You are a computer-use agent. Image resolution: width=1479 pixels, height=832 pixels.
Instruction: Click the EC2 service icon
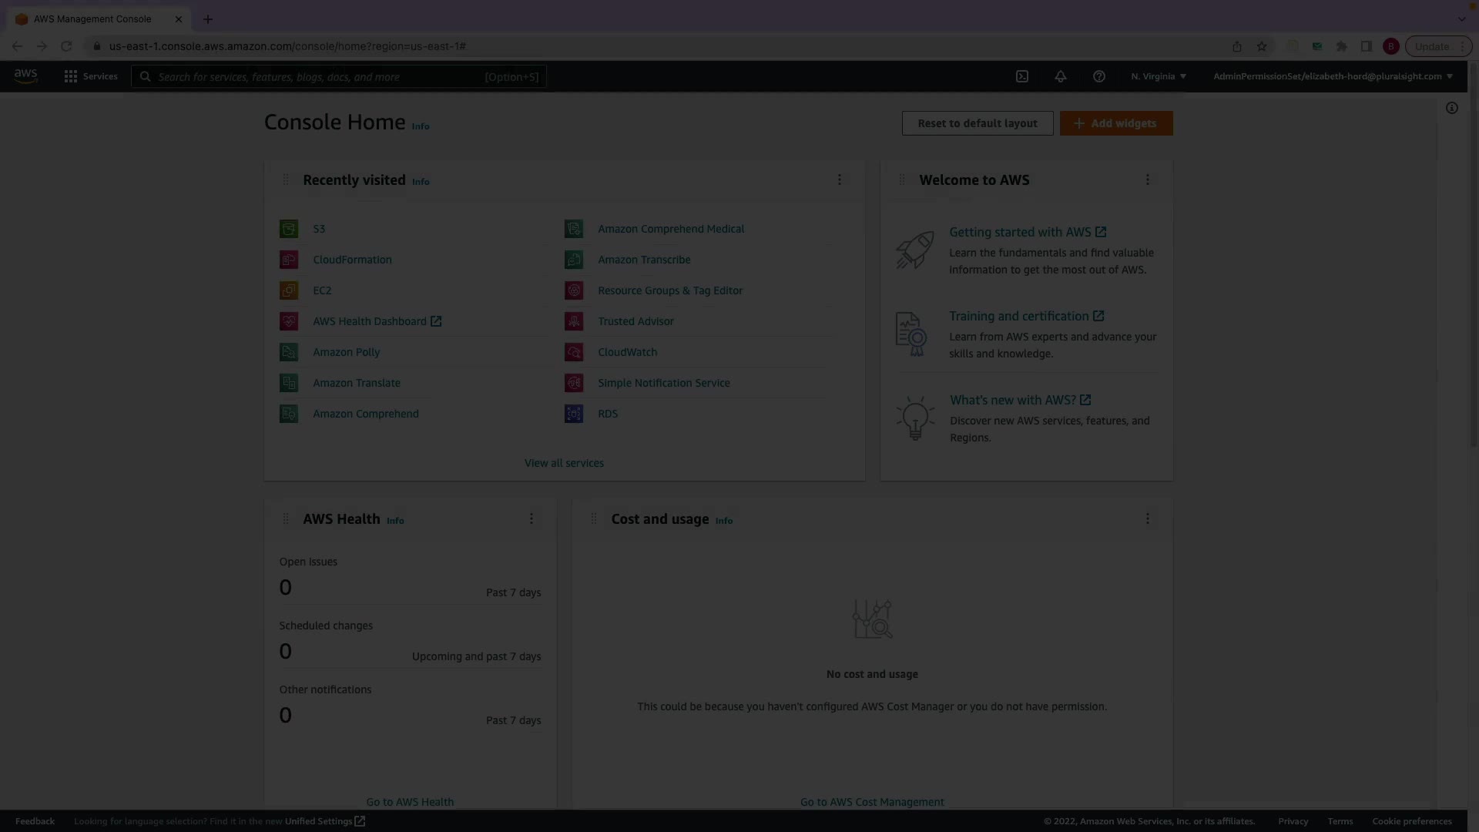point(289,290)
